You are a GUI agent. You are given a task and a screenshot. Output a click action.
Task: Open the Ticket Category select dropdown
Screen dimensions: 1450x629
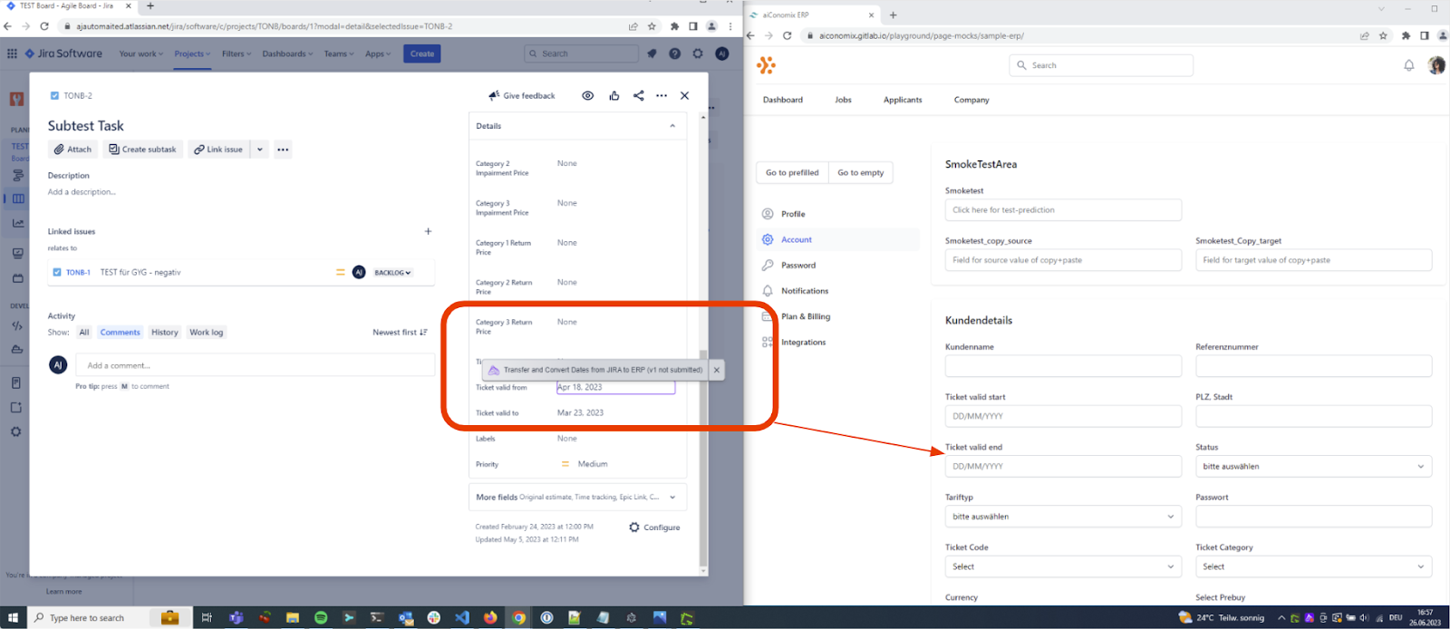pos(1313,566)
